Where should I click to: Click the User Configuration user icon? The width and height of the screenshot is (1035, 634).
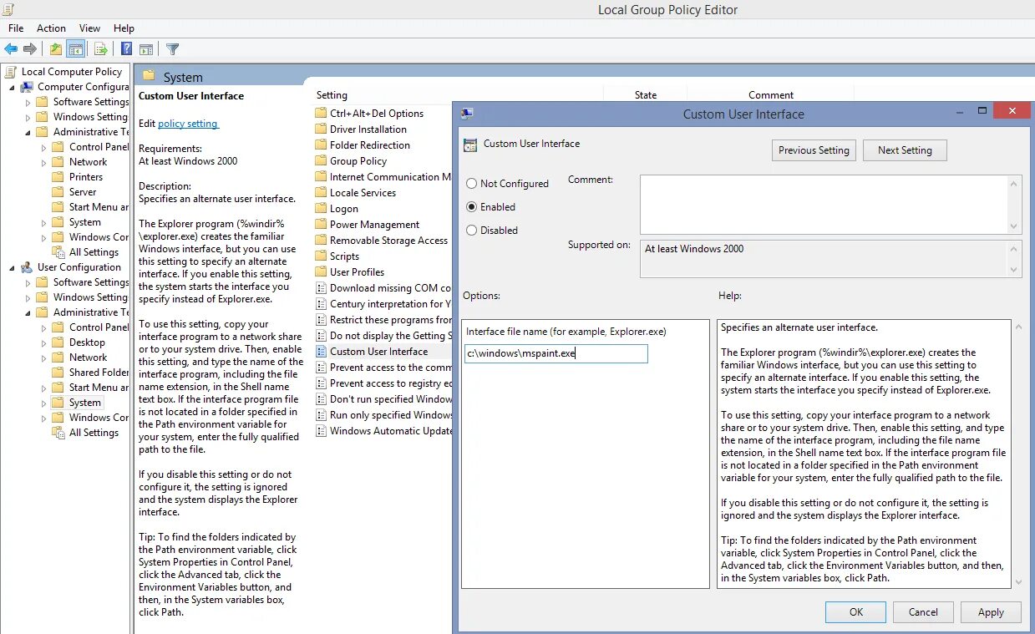click(27, 267)
